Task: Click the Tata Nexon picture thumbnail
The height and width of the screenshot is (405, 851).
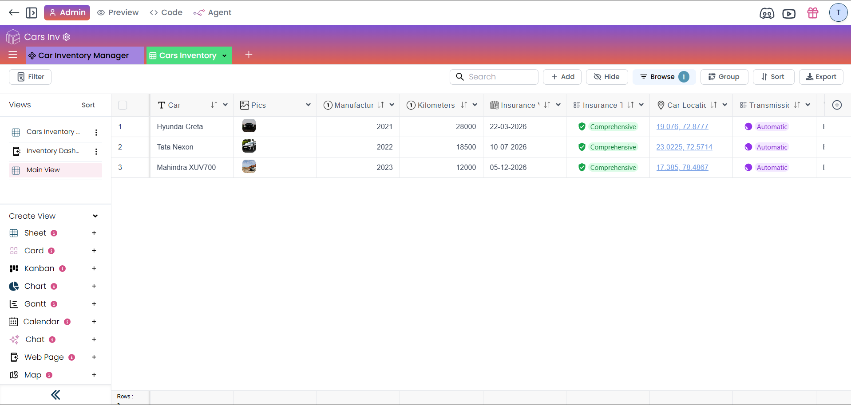Action: tap(249, 146)
